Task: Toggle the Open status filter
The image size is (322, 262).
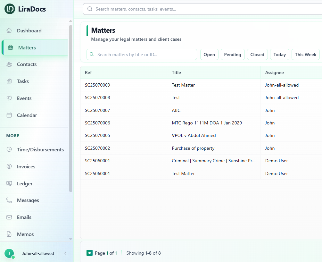Action: coord(209,55)
